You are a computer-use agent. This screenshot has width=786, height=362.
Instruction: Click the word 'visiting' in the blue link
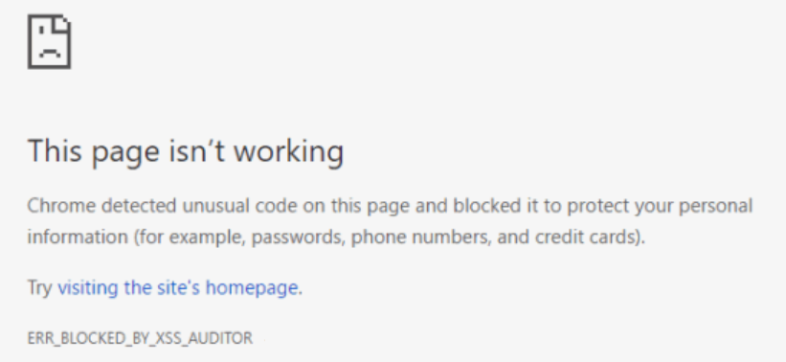coord(88,288)
